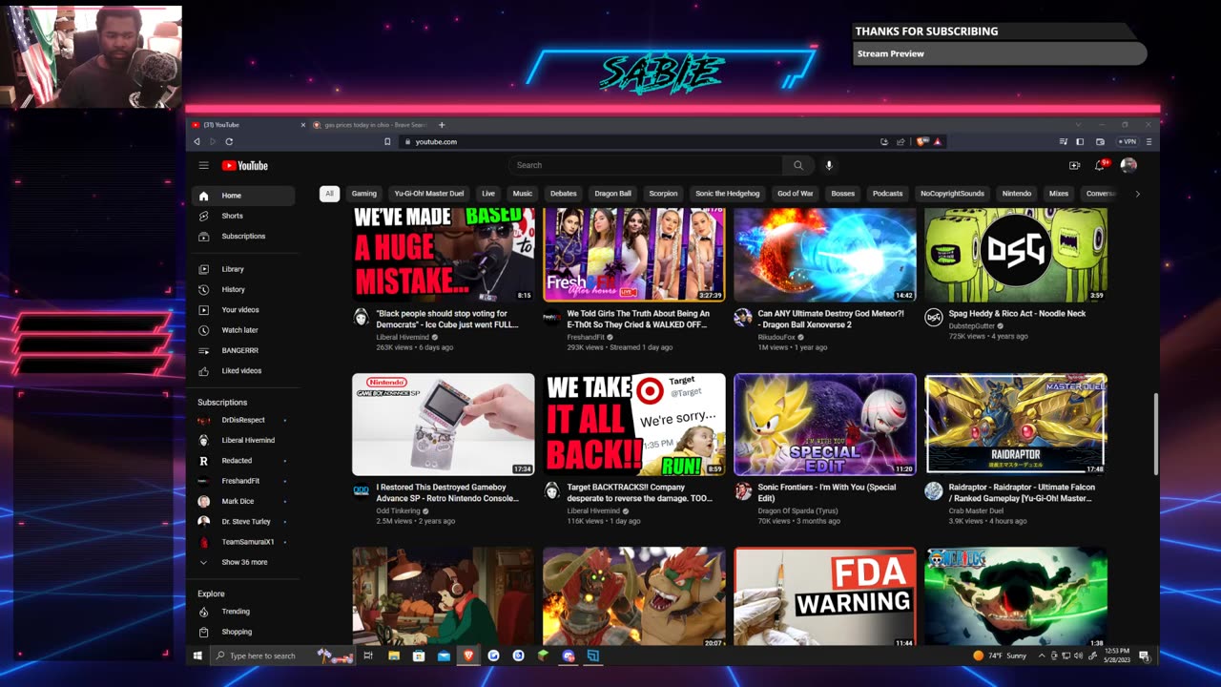
Task: Open Brave VPN button
Action: click(x=1128, y=141)
